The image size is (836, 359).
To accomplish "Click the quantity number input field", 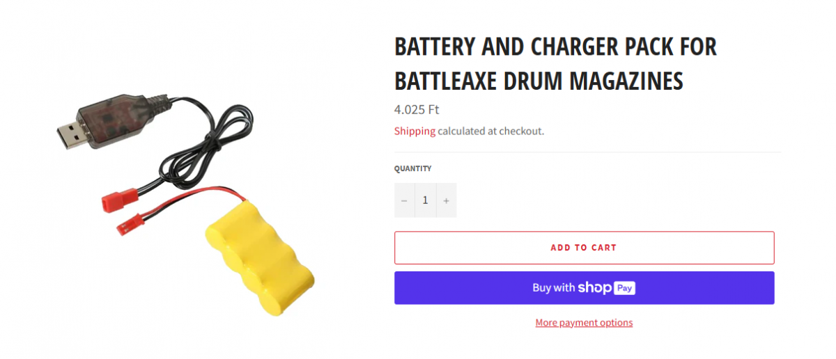I will pos(425,200).
